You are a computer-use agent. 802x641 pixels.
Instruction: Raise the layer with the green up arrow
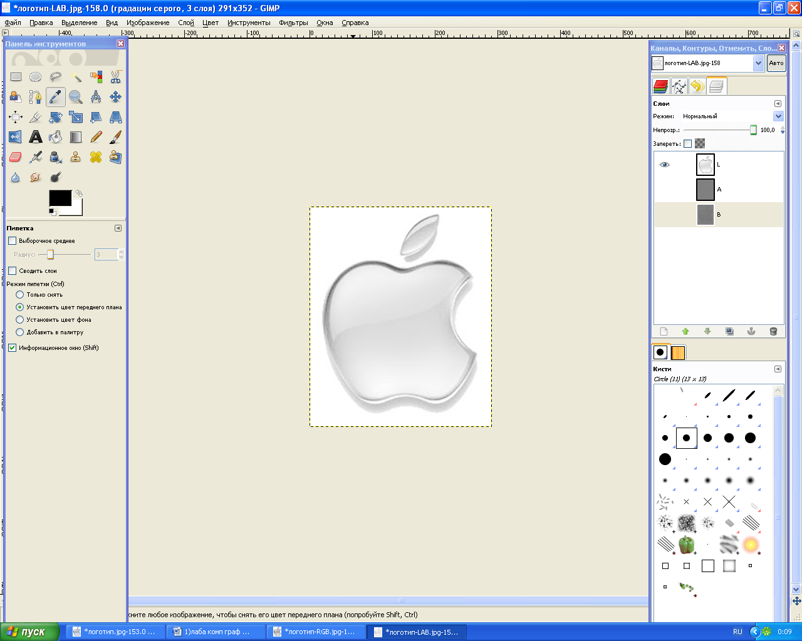tap(685, 331)
